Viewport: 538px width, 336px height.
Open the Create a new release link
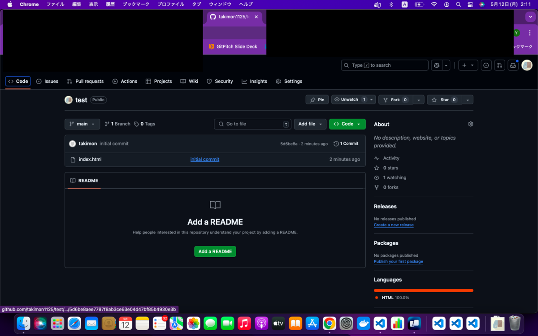pos(393,224)
